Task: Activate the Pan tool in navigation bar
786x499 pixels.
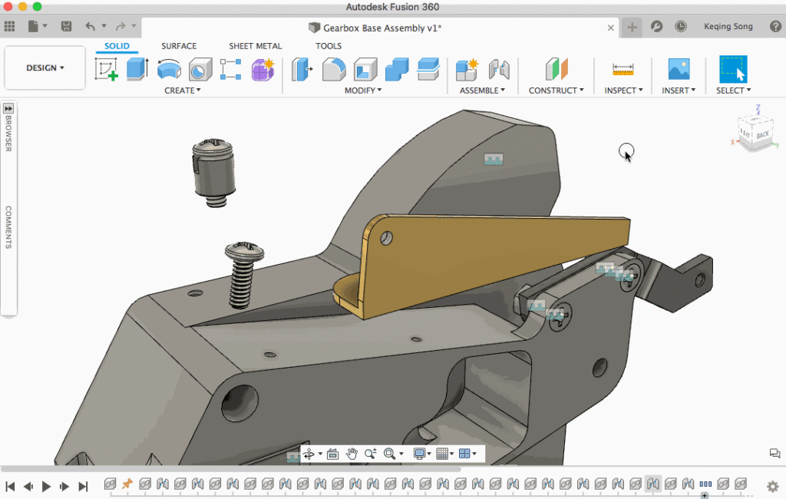Action: tap(352, 453)
